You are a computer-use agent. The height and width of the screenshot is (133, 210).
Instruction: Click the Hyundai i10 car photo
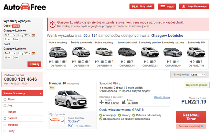(71, 99)
